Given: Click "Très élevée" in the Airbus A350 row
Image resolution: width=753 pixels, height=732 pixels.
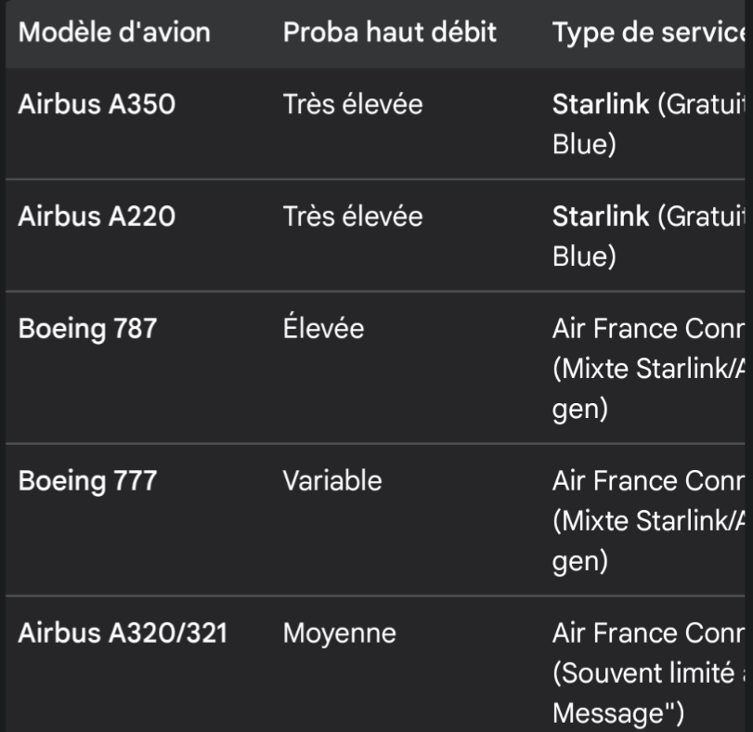Looking at the screenshot, I should tap(352, 104).
